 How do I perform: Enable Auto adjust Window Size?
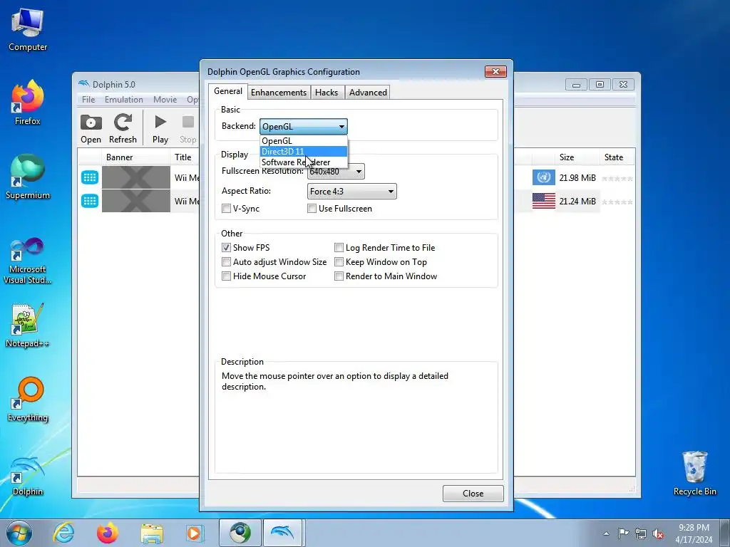(226, 262)
